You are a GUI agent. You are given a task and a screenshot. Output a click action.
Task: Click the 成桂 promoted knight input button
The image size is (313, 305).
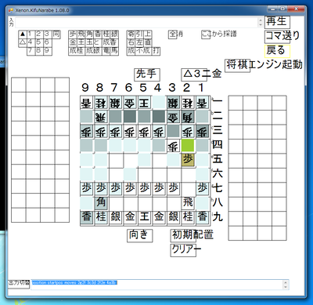[77, 51]
